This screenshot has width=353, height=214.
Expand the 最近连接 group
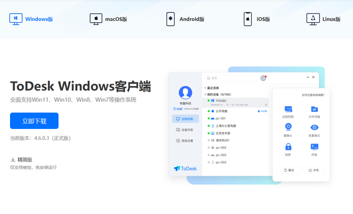click(212, 88)
